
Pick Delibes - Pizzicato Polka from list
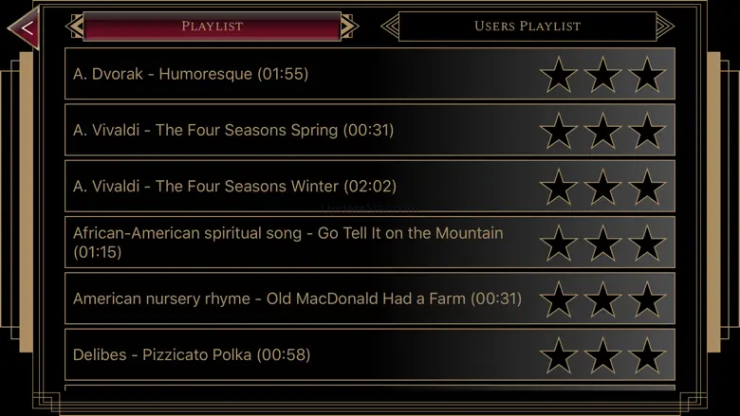coord(192,355)
